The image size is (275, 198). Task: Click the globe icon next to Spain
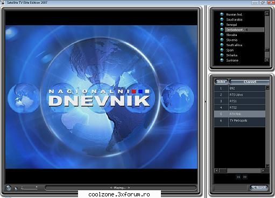222,50
